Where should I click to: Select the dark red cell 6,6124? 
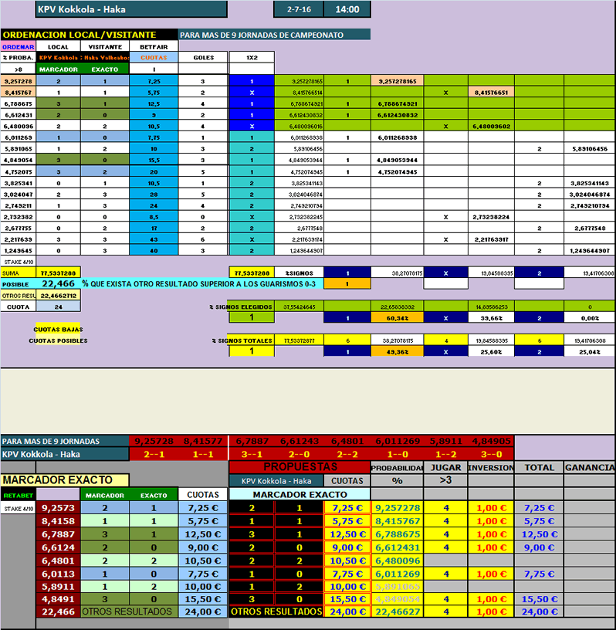tap(58, 547)
